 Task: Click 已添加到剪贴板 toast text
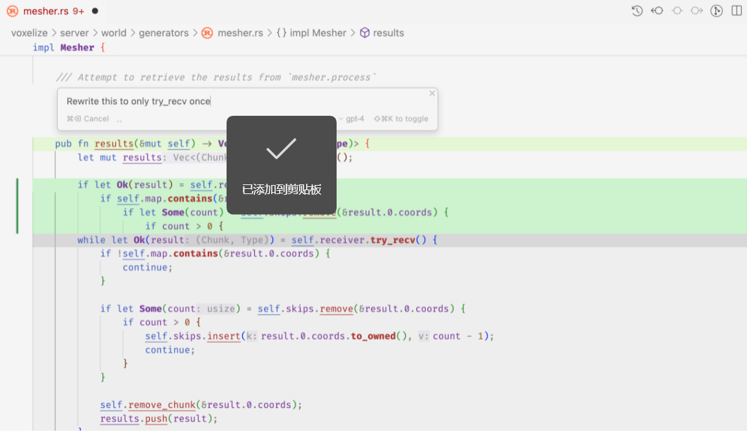point(282,190)
